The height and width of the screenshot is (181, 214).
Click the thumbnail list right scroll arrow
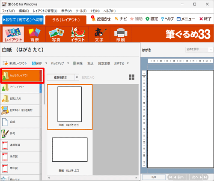[136, 178]
